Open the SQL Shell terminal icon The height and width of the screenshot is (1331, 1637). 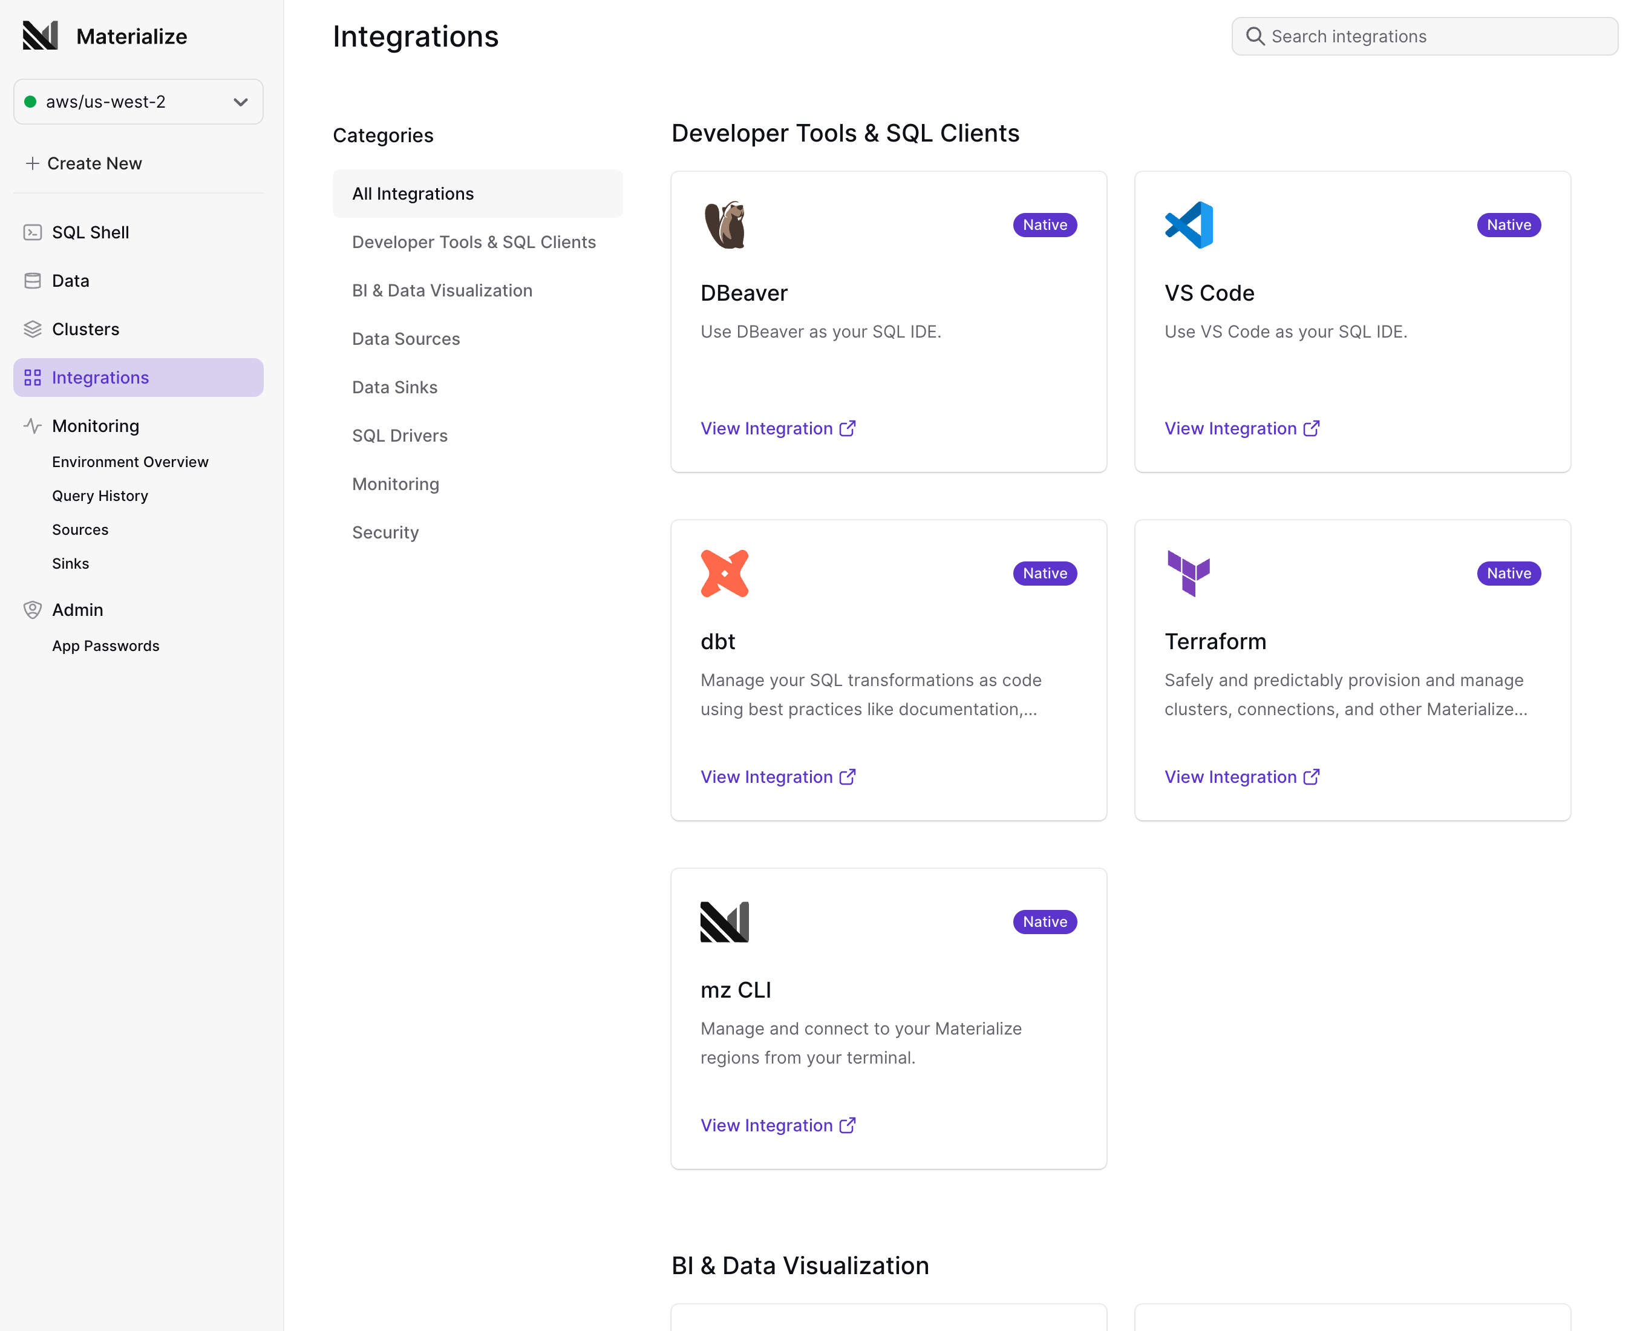click(32, 232)
